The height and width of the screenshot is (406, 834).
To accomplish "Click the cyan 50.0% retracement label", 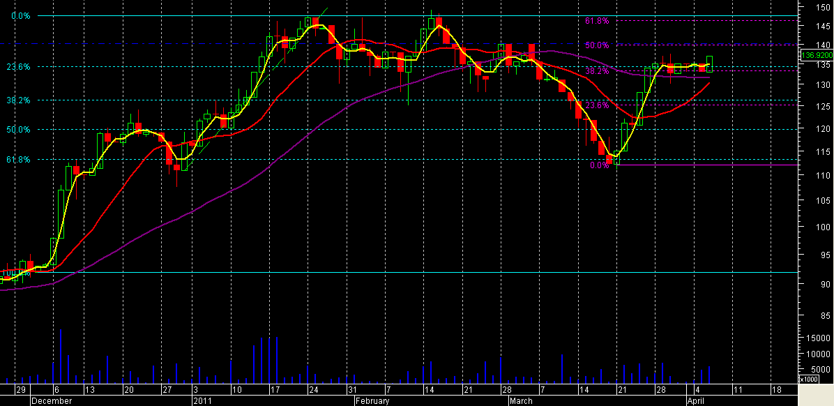I will 19,129.
